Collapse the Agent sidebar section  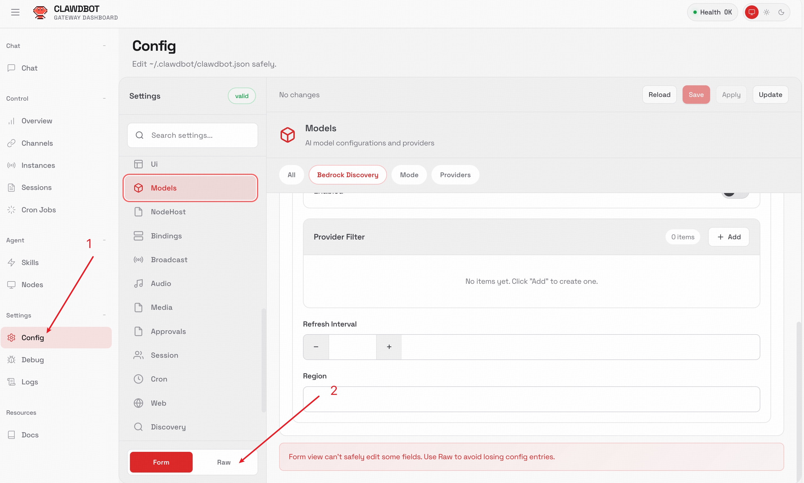pyautogui.click(x=104, y=240)
